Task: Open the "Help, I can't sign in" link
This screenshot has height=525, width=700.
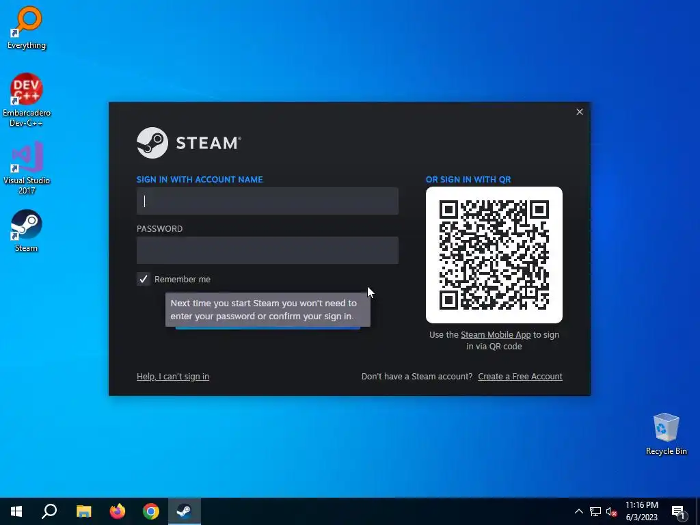Action: [x=173, y=377]
